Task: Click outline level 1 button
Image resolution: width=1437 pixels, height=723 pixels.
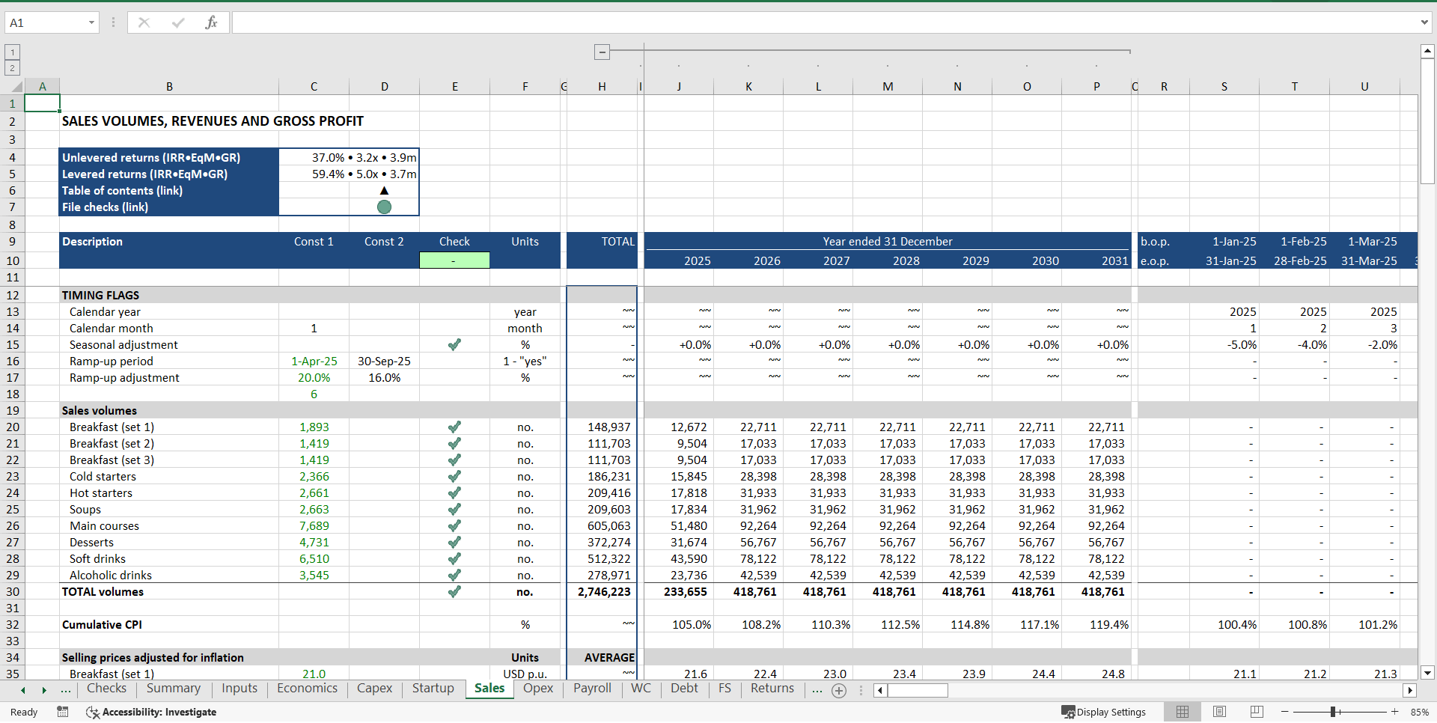Action: [x=12, y=52]
